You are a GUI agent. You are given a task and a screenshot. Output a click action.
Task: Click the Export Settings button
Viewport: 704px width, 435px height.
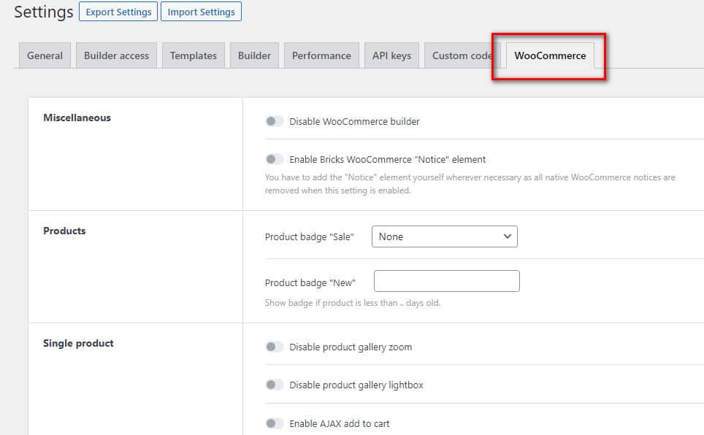[x=118, y=12]
